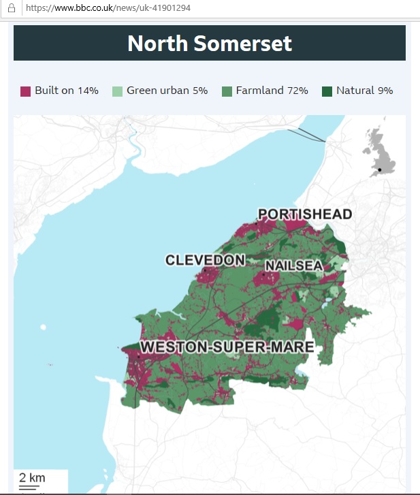Click the location dot on UK inset
The height and width of the screenshot is (495, 420).
[x=380, y=169]
